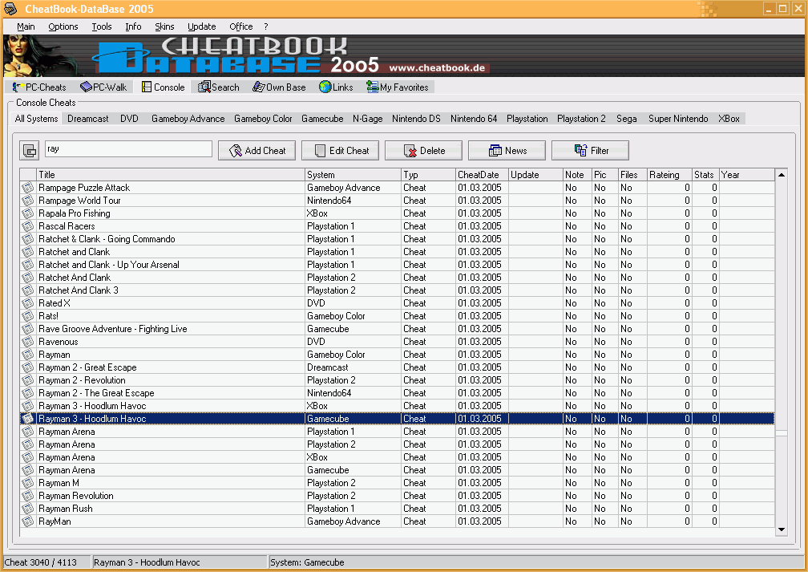Click the row icon beside Rated X
808x572 pixels.
(28, 303)
